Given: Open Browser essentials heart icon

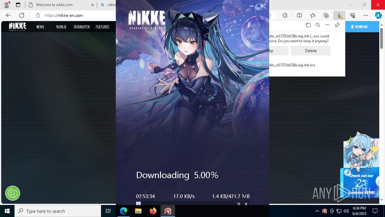Looking at the screenshot, I should 353,15.
